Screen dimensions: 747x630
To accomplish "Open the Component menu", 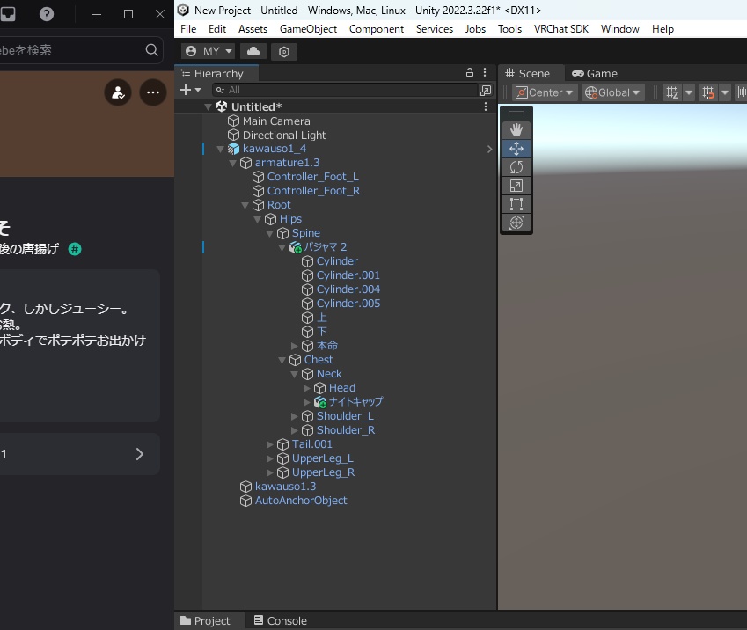I will point(377,29).
